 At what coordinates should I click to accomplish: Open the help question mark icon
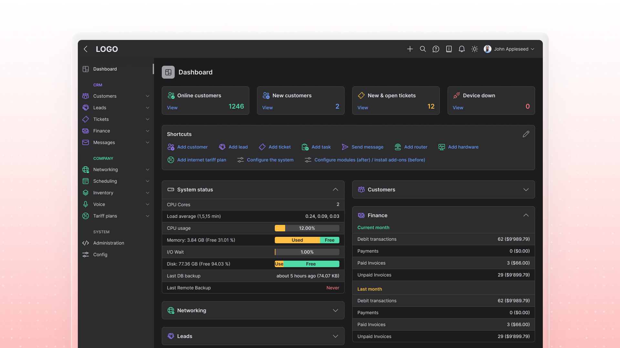(436, 49)
